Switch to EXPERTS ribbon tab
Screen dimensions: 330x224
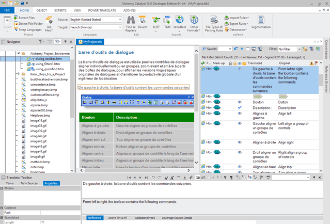(60, 10)
